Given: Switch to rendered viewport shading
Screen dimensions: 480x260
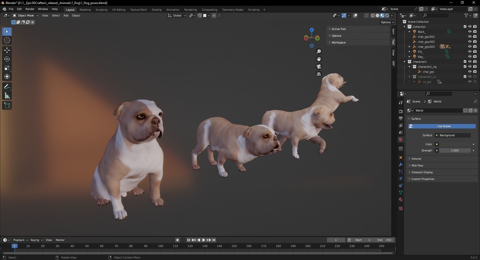Looking at the screenshot, I should tap(387, 15).
